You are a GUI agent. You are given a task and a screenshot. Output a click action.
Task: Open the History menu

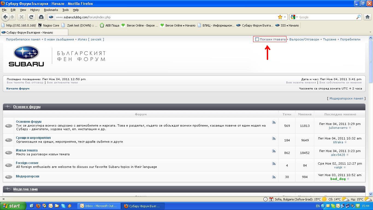(x=35, y=10)
